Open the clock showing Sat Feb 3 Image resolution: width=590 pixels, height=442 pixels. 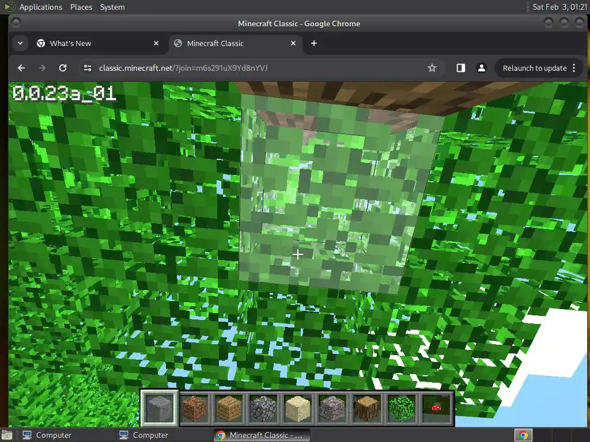(559, 7)
